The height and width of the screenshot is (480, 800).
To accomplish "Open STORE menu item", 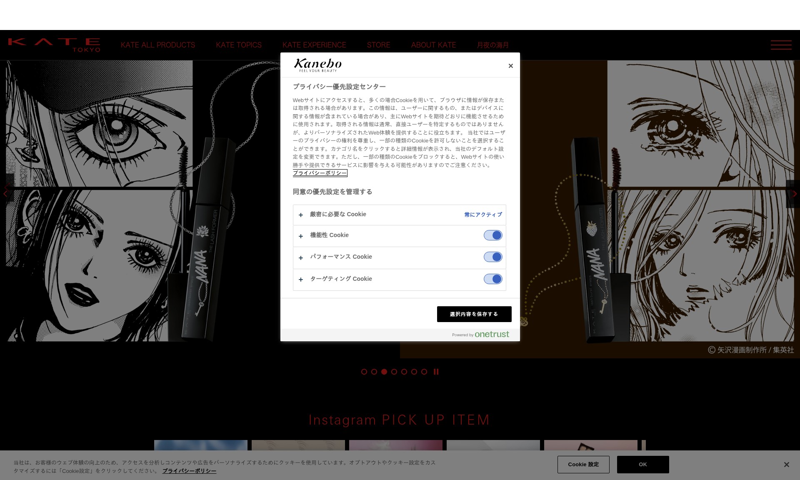I will tap(378, 45).
